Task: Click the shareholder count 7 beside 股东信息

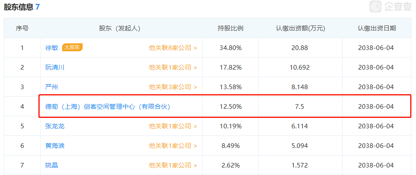Action: coord(38,7)
